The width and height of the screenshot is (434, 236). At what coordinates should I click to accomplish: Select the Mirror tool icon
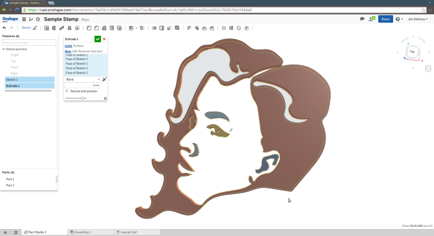142,28
